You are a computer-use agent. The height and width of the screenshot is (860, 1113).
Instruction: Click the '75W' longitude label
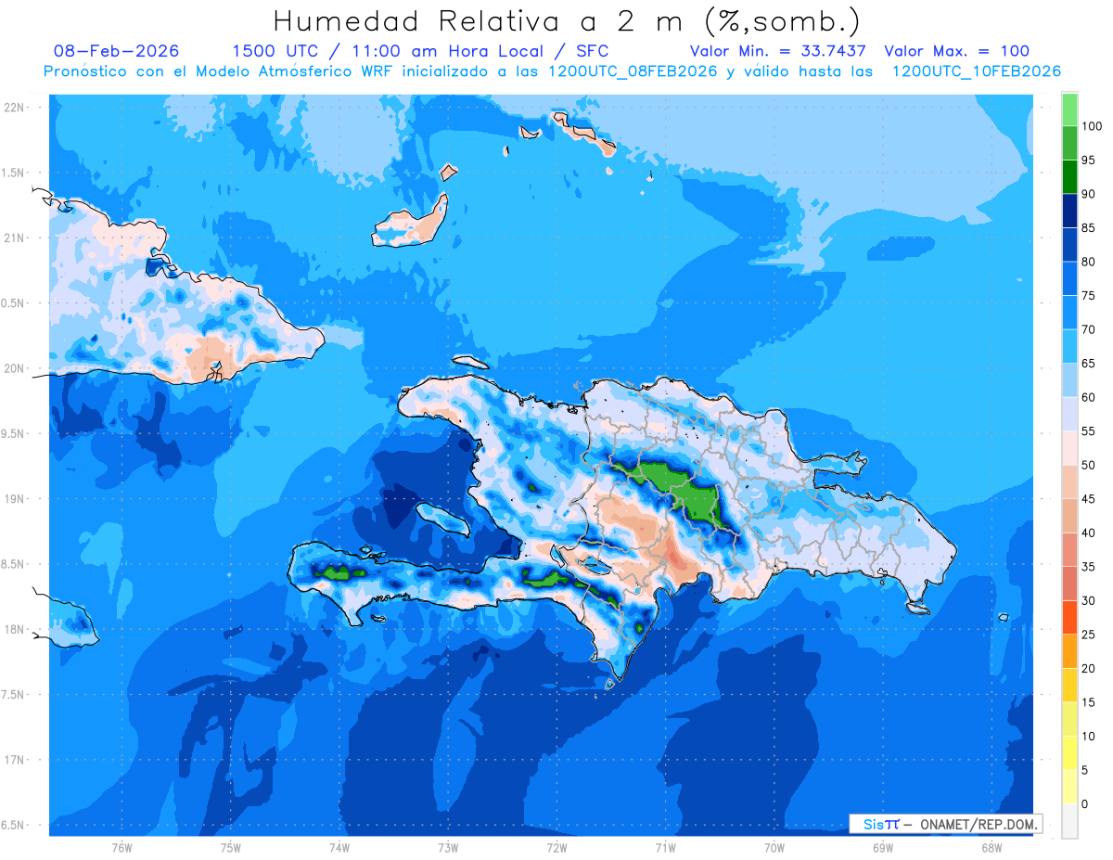coord(231,848)
